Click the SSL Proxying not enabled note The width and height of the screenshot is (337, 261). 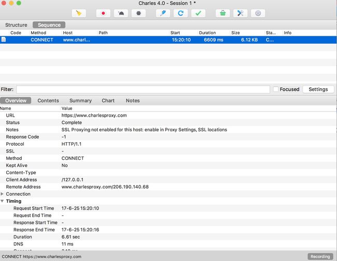click(x=144, y=130)
